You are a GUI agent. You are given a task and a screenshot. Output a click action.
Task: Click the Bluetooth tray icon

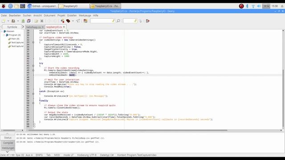247,6
